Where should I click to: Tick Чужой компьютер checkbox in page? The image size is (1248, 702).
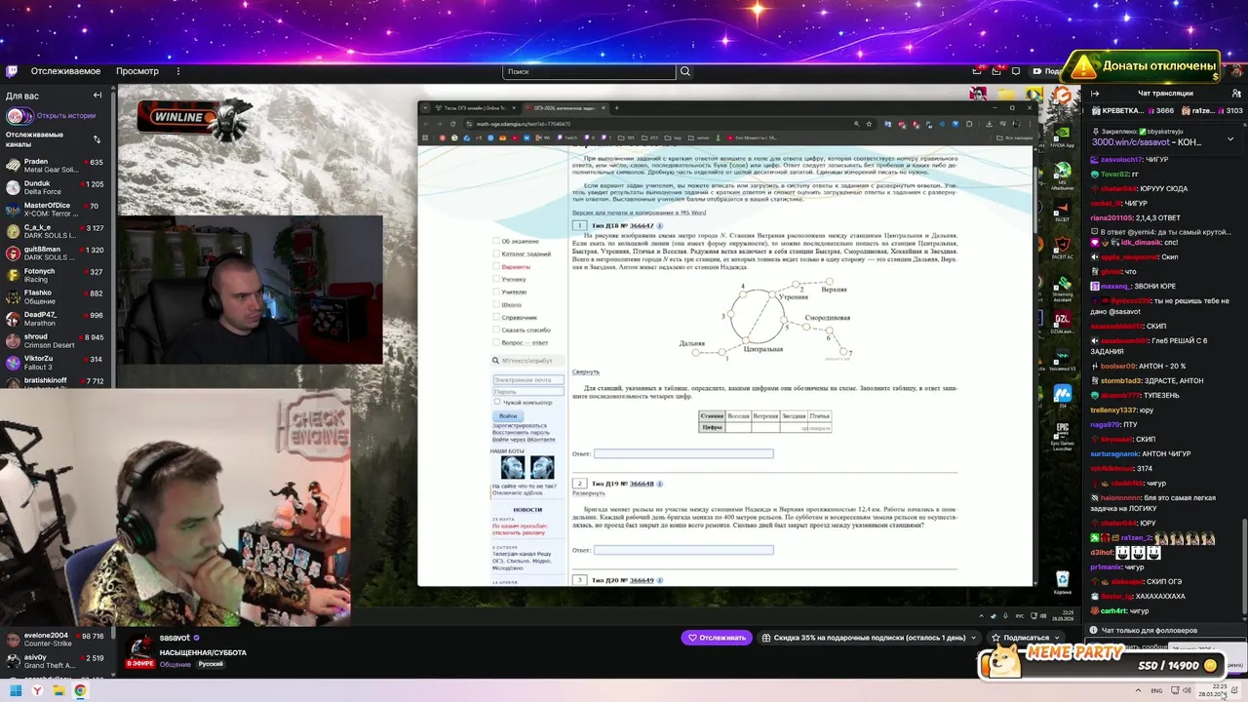(x=497, y=402)
